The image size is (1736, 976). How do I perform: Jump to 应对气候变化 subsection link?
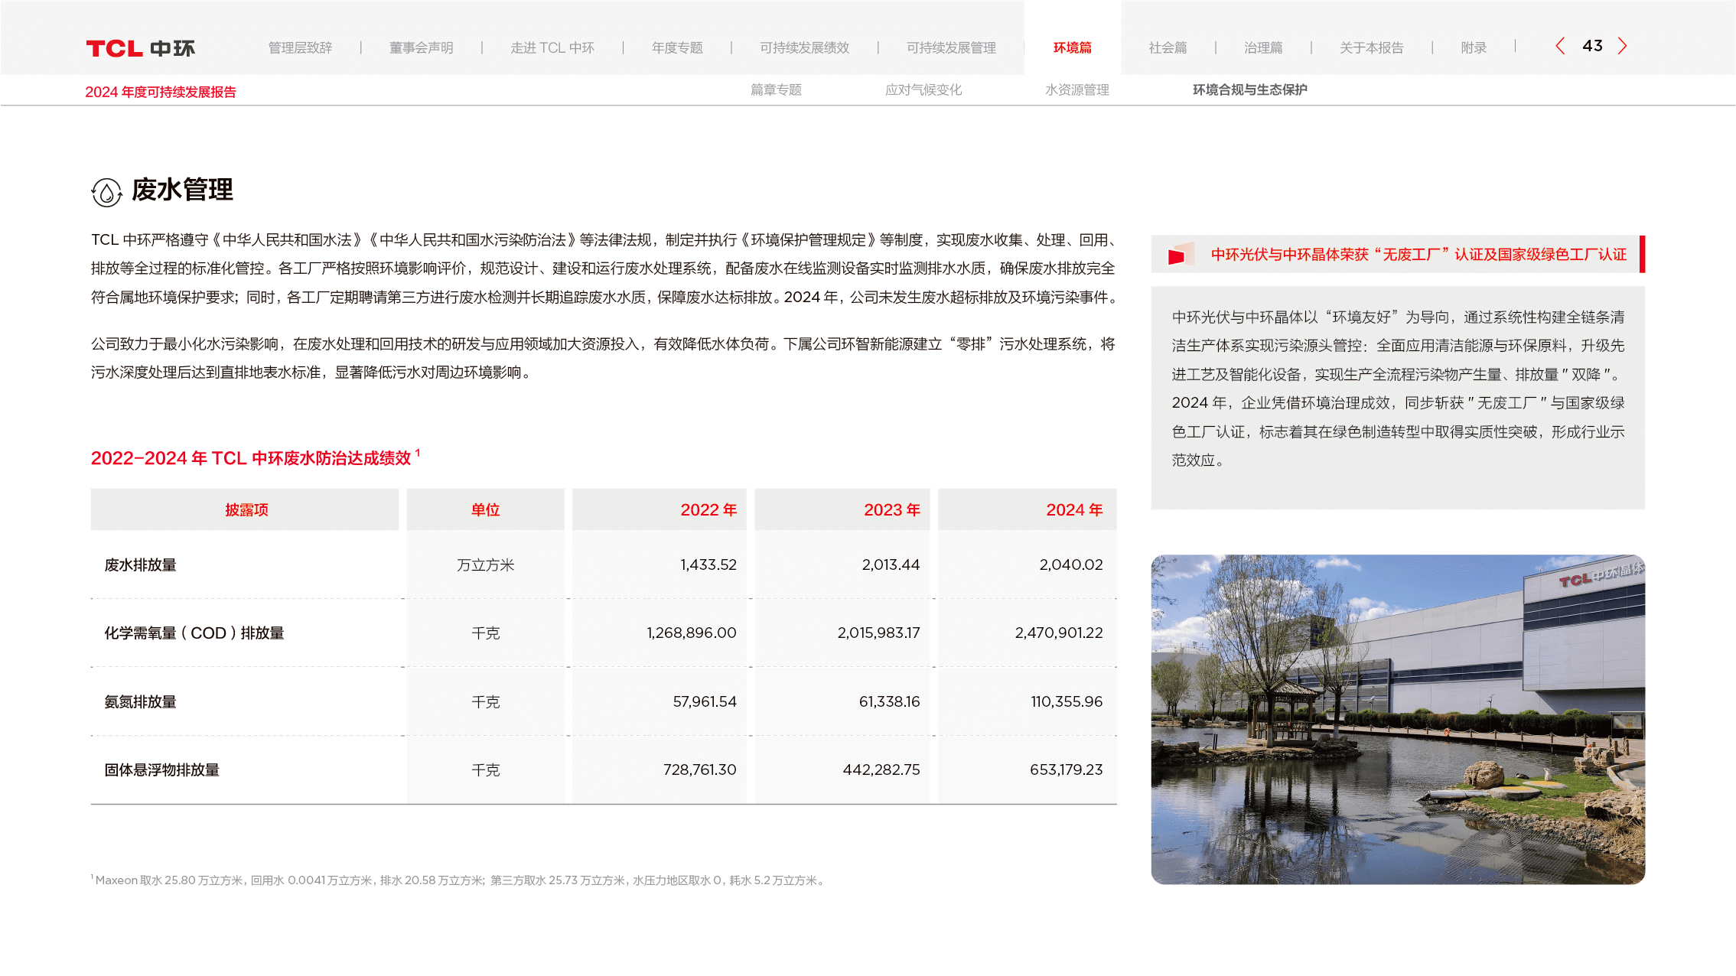coord(923,89)
